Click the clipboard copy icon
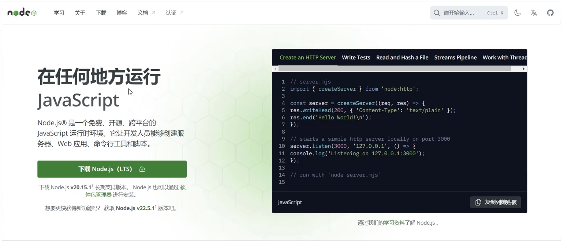The image size is (564, 243). pyautogui.click(x=478, y=202)
